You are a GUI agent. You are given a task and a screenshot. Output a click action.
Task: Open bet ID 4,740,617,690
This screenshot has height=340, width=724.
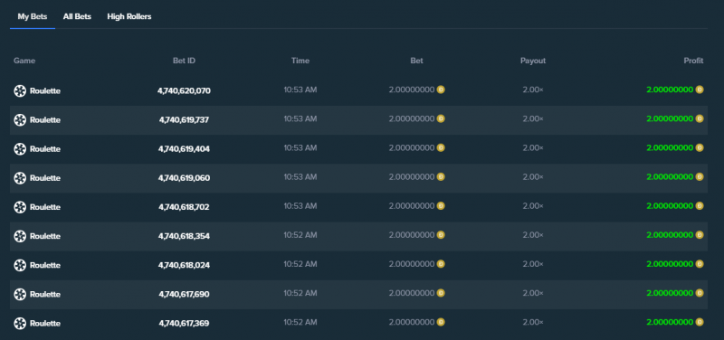click(x=184, y=294)
